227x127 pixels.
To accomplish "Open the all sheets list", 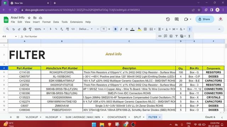I will (18, 117).
